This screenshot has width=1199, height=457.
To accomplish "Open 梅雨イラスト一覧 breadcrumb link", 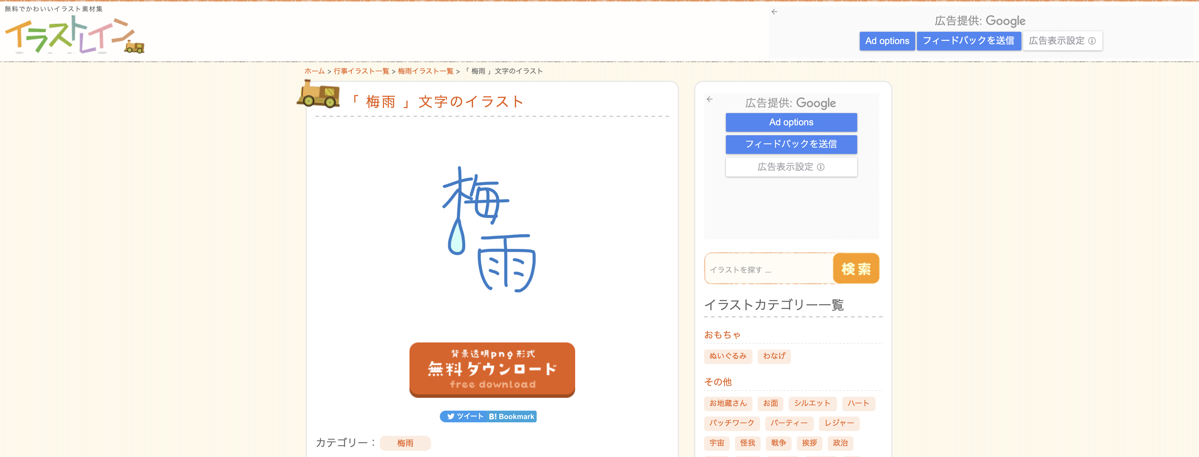I will (x=425, y=71).
